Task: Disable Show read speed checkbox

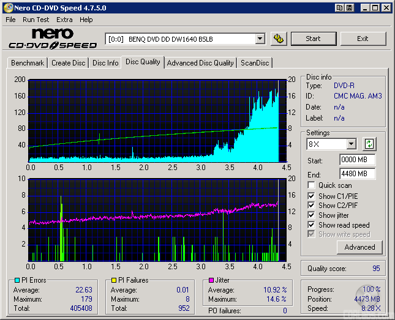Action: pos(312,225)
